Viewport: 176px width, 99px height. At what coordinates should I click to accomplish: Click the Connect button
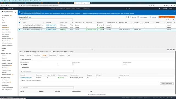pos(134,17)
